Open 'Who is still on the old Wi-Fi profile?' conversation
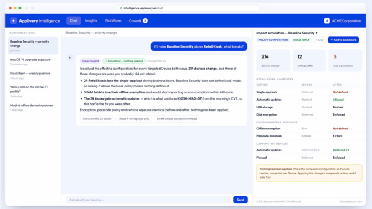Screen dimensions: 372x209 tap(33, 91)
